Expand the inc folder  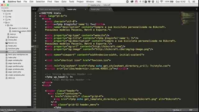[x=4, y=20]
